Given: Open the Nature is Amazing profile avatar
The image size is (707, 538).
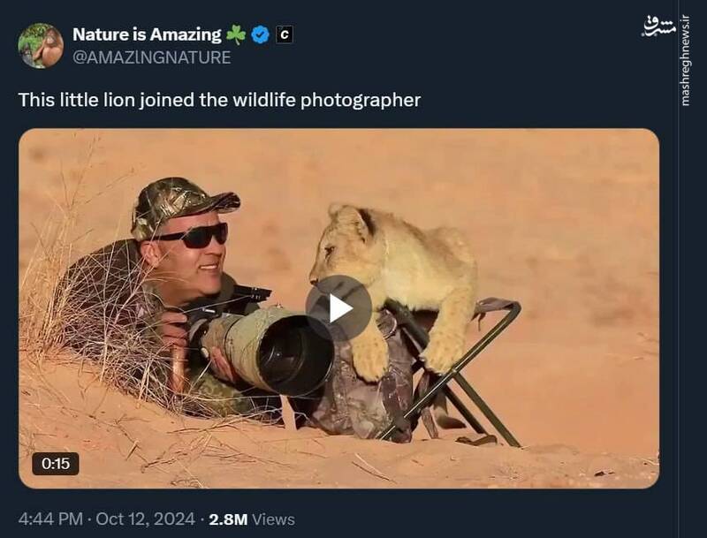Looking at the screenshot, I should coord(41,46).
